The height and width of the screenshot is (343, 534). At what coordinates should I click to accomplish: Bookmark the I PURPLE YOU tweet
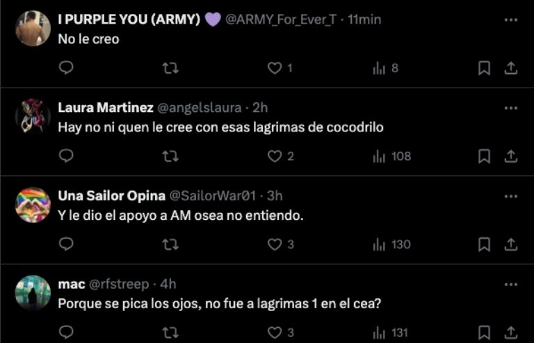[x=485, y=67]
